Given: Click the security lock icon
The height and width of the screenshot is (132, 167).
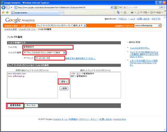Looking at the screenshot, I should click(116, 8).
